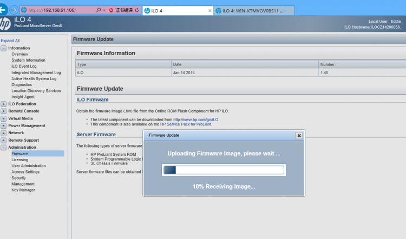Screen dimensions: 406x239
Task: Switch to iLO 4: WIN-KTMVOV0BS11 tab
Action: (x=250, y=11)
